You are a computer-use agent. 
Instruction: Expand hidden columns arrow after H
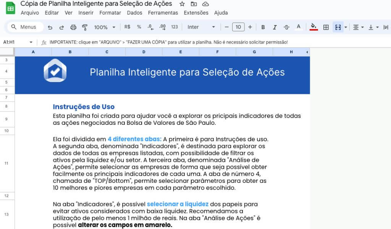click(307, 52)
